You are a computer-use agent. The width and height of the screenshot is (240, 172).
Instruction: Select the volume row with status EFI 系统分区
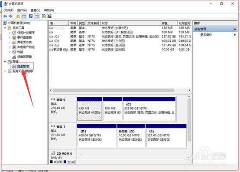pos(120,32)
